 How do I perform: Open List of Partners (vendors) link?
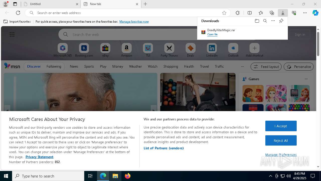pos(164,148)
